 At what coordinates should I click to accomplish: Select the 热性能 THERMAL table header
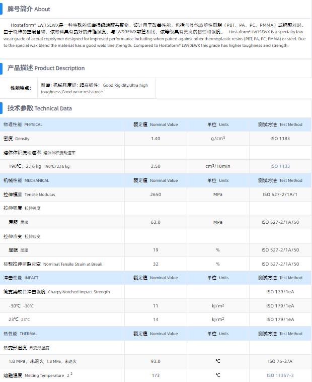pos(20,334)
